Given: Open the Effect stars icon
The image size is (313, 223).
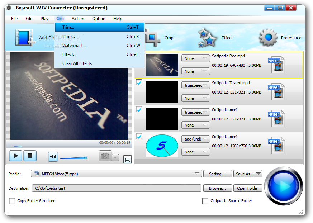Looking at the screenshot, I should 207,38.
